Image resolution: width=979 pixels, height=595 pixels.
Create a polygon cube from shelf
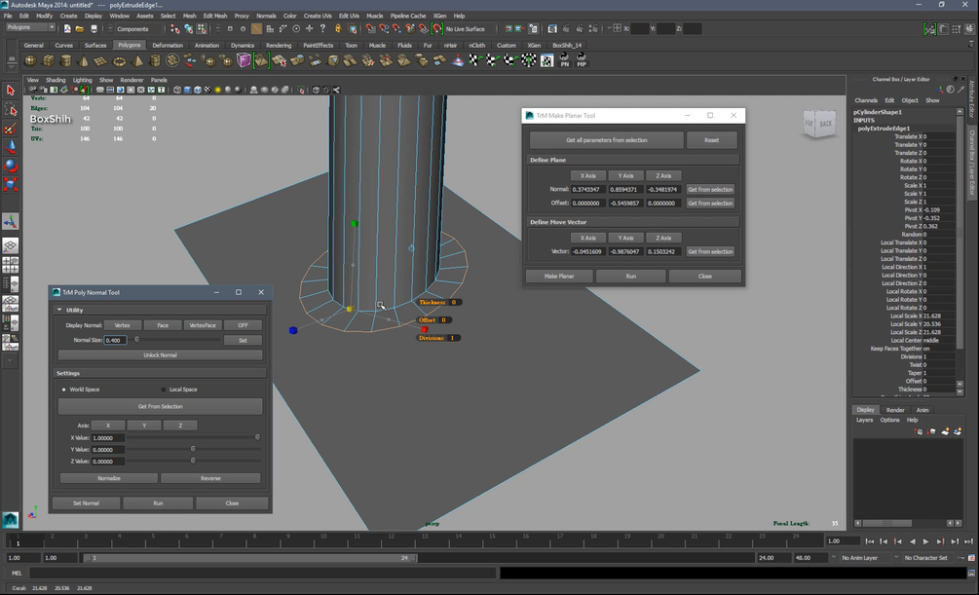pyautogui.click(x=48, y=60)
